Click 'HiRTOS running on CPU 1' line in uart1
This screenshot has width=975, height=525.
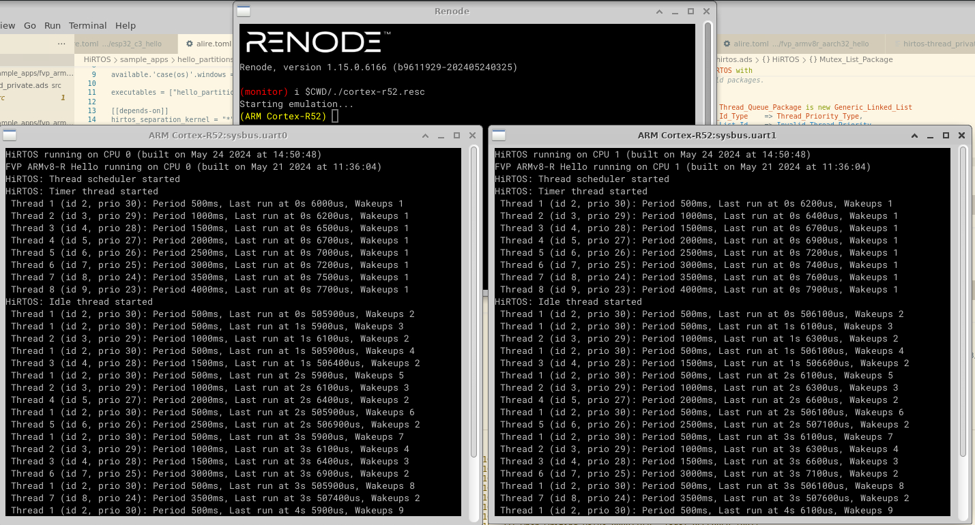653,155
